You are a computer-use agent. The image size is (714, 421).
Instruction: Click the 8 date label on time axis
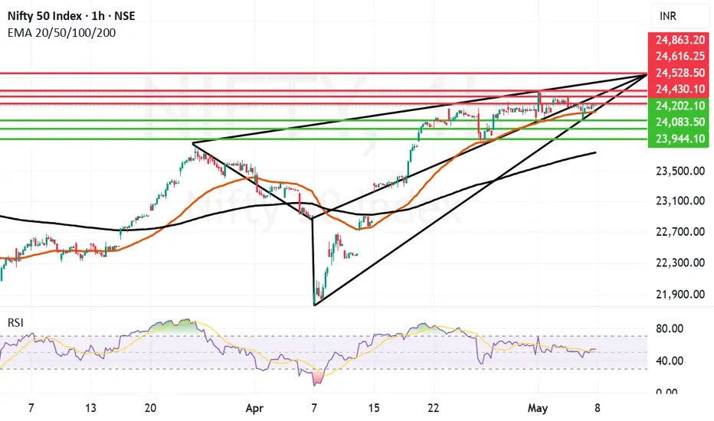click(x=598, y=408)
